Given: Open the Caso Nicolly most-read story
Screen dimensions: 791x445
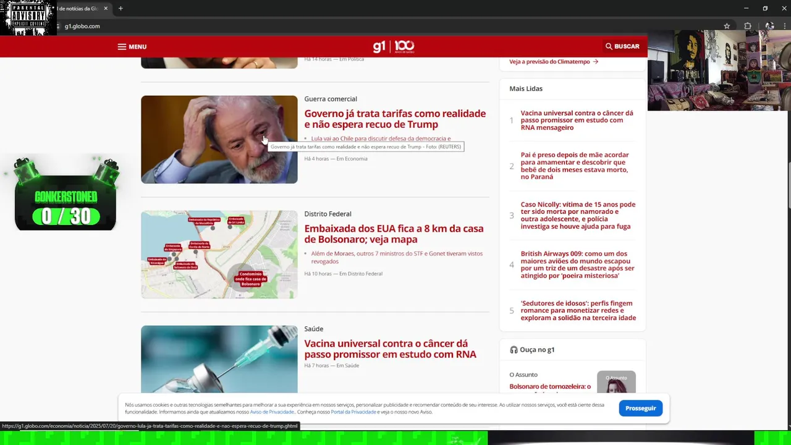Looking at the screenshot, I should [578, 215].
